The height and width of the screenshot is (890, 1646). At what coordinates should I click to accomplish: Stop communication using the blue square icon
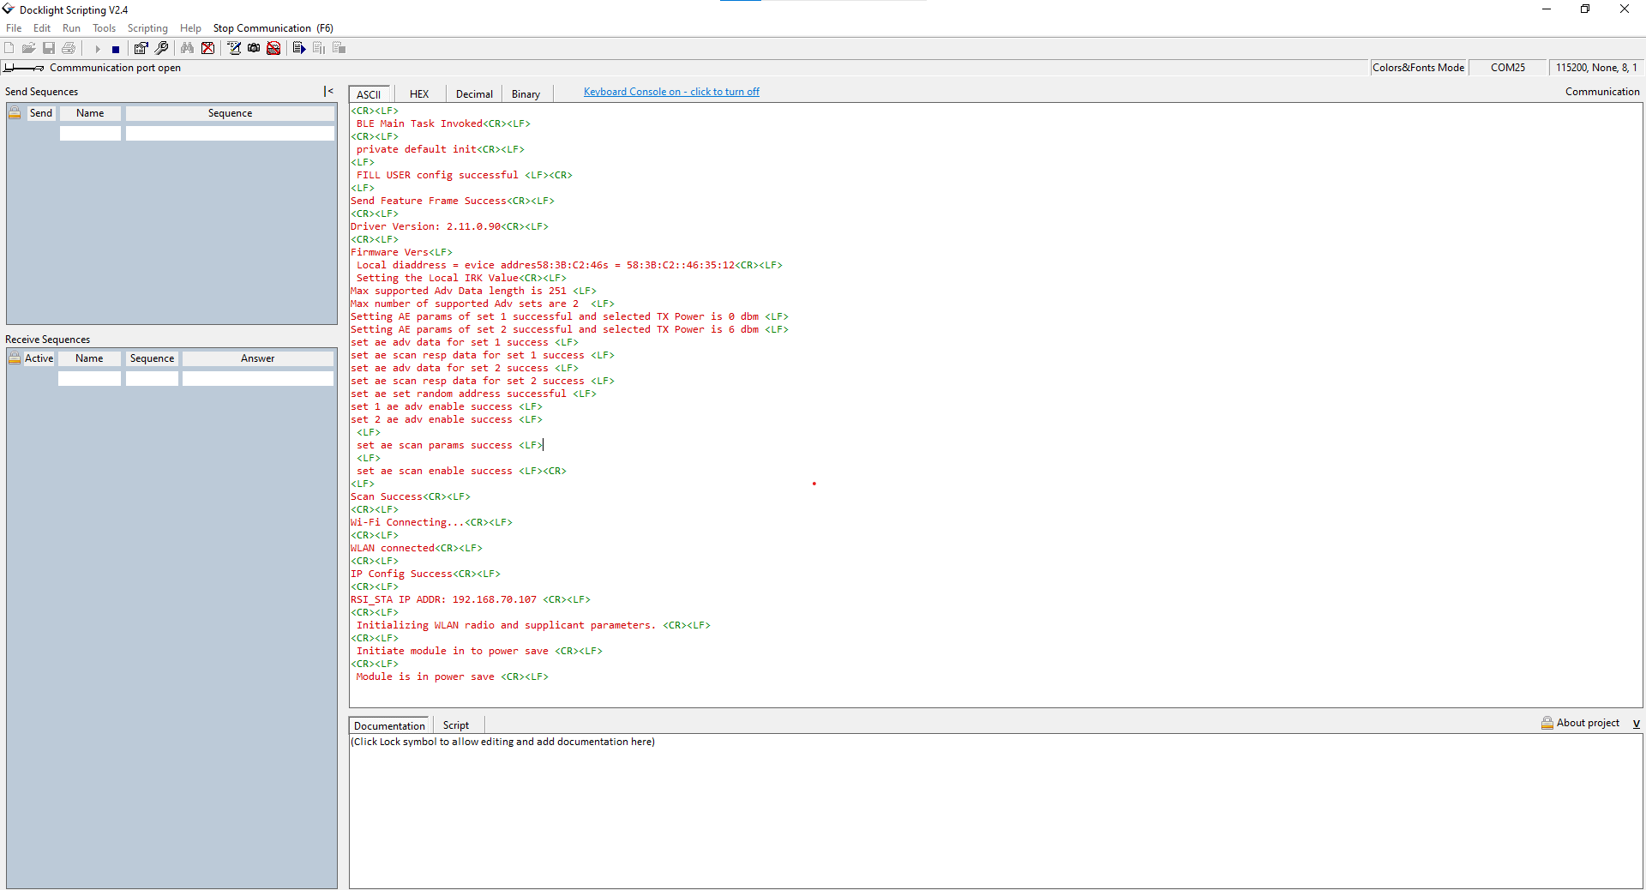116,49
